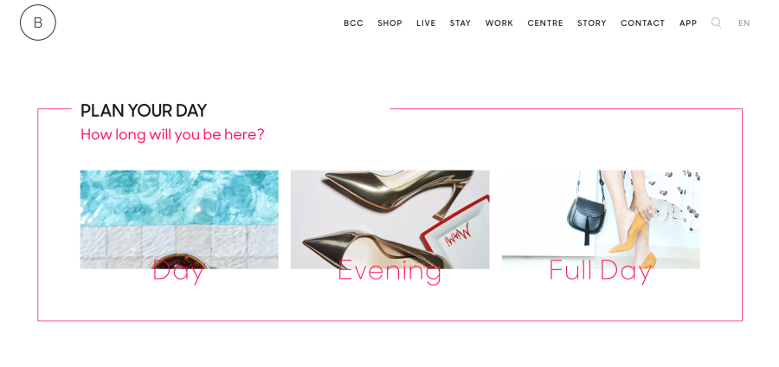The image size is (779, 367).
Task: Click the circular B logo
Action: (38, 23)
